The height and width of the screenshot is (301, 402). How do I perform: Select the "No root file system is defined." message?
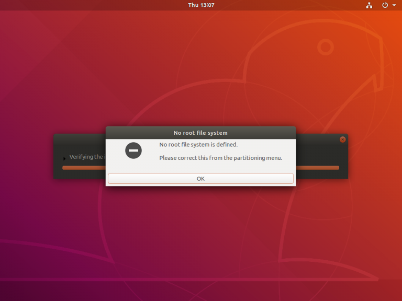[x=198, y=145]
